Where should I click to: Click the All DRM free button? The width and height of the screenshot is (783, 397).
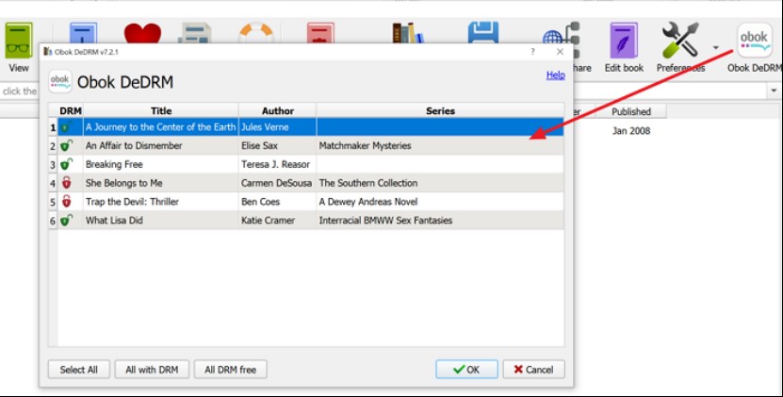pyautogui.click(x=230, y=370)
